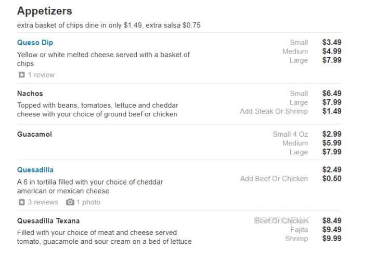The image size is (375, 263).
Task: Select the Nachos item title
Action: [x=30, y=94]
